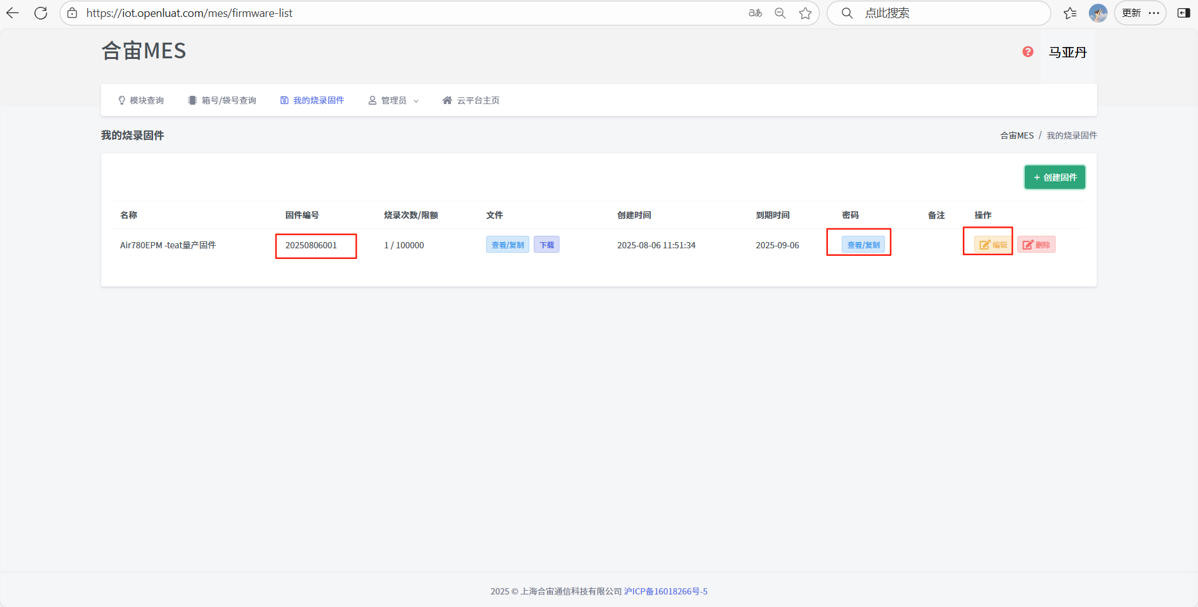Click the 我的烧录固件 breadcrumb entry
This screenshot has height=607, width=1198.
point(1072,135)
